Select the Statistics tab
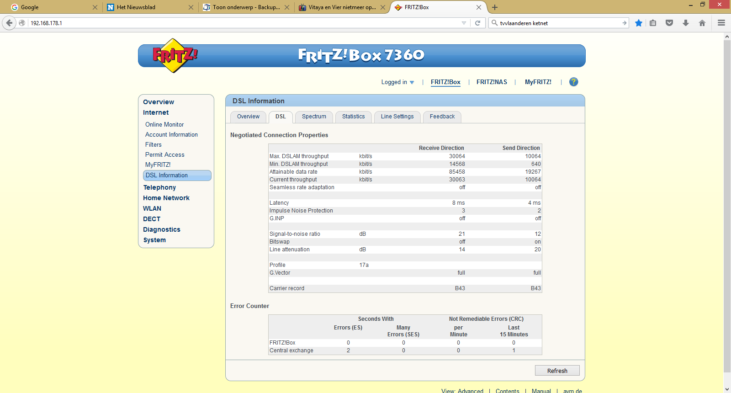 (353, 117)
